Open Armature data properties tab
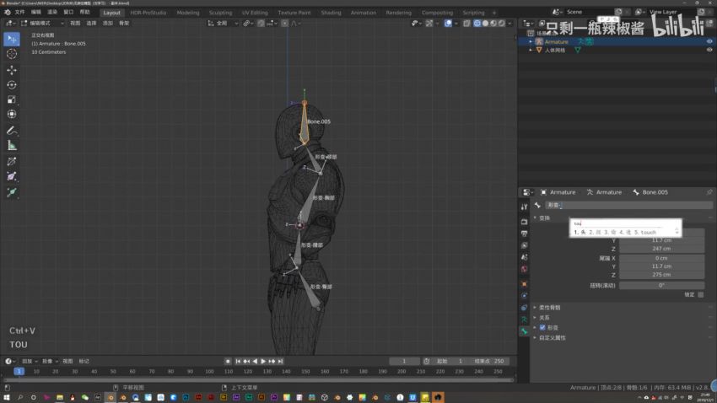The image size is (717, 403). point(524,320)
